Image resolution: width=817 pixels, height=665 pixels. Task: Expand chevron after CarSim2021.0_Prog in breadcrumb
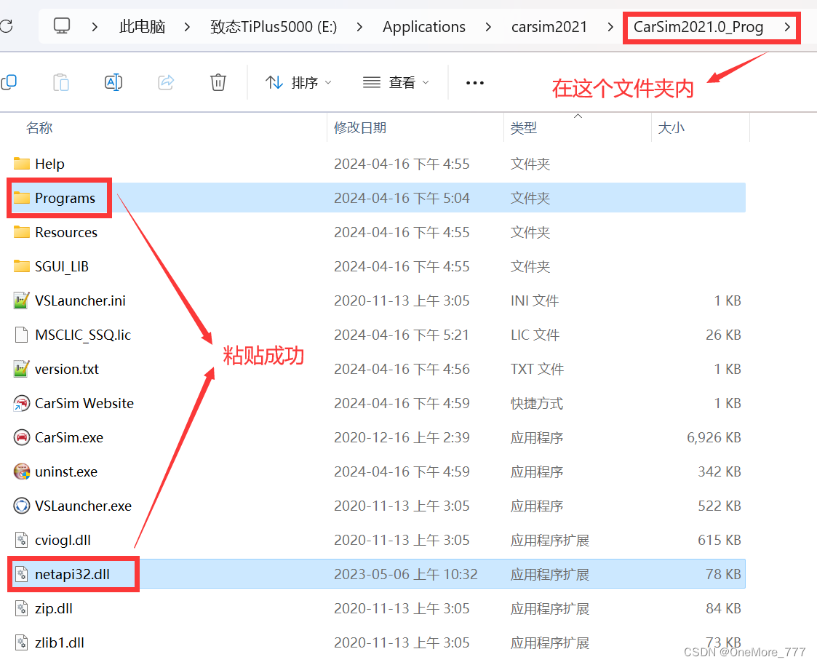787,27
